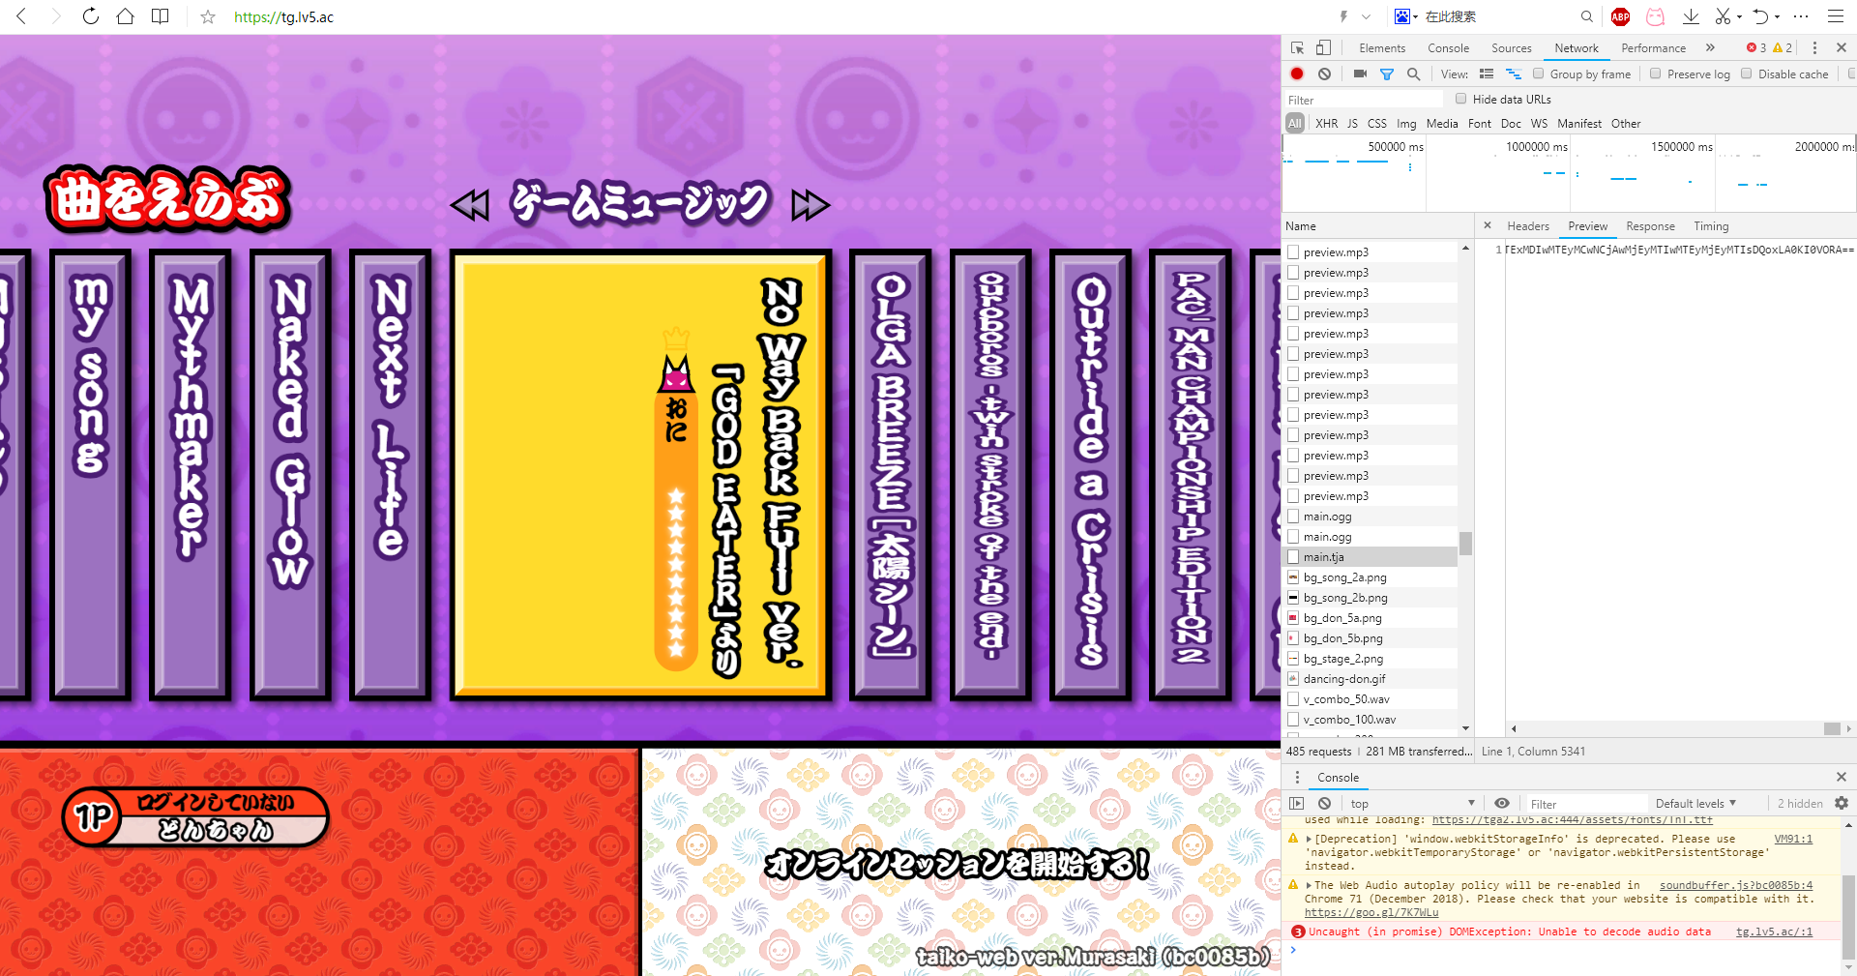This screenshot has height=976, width=1857.
Task: Switch to Sources tab
Action: 1511,47
